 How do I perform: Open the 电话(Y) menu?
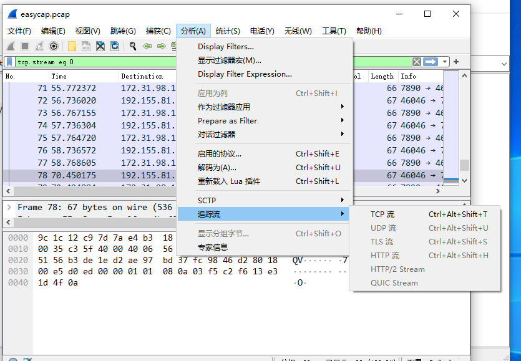262,31
